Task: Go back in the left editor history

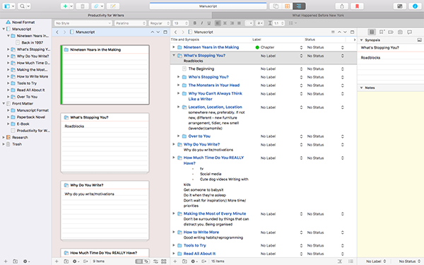Action: pos(57,32)
